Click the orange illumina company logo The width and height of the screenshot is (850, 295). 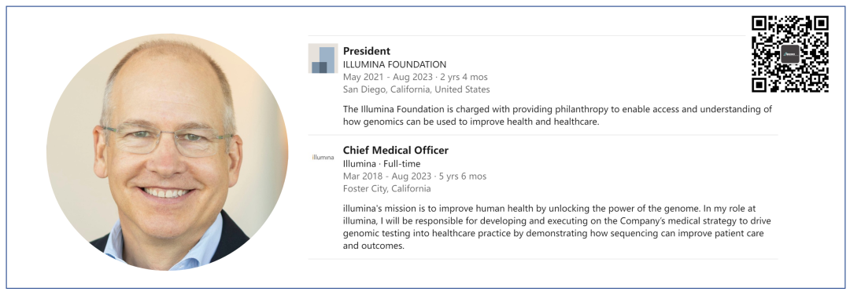pyautogui.click(x=323, y=157)
